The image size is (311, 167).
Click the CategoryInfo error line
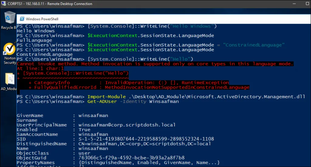(129, 83)
